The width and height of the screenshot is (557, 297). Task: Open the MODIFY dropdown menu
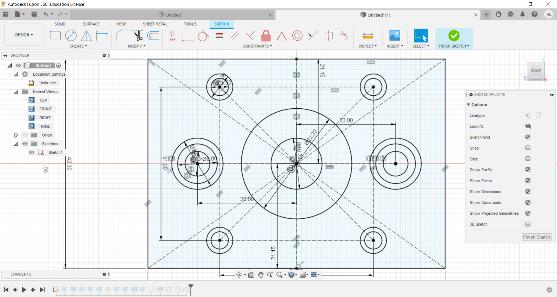click(137, 46)
